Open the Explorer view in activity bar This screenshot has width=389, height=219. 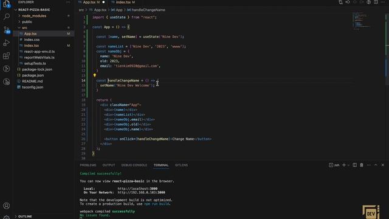point(7,4)
